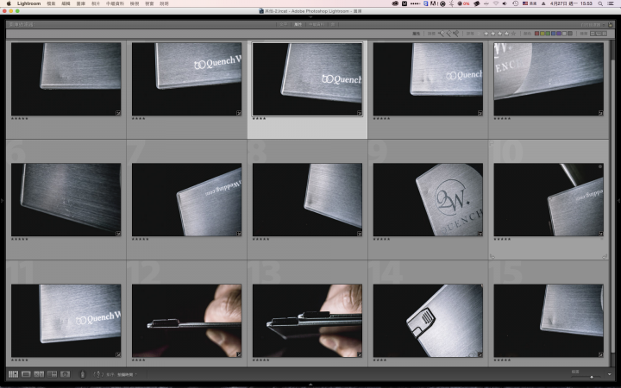The width and height of the screenshot is (621, 388).
Task: Click adjustments badge on the highlighted third thumbnail
Action: pyautogui.click(x=359, y=113)
